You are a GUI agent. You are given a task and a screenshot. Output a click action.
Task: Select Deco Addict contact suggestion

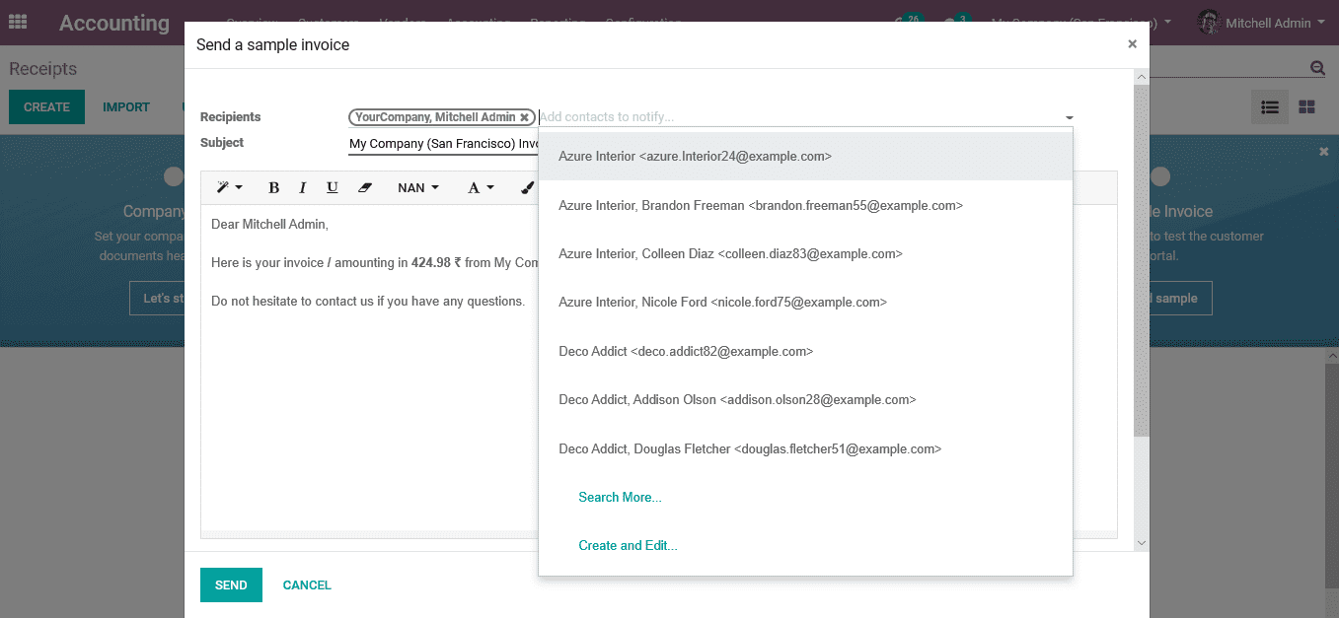pyautogui.click(x=805, y=351)
